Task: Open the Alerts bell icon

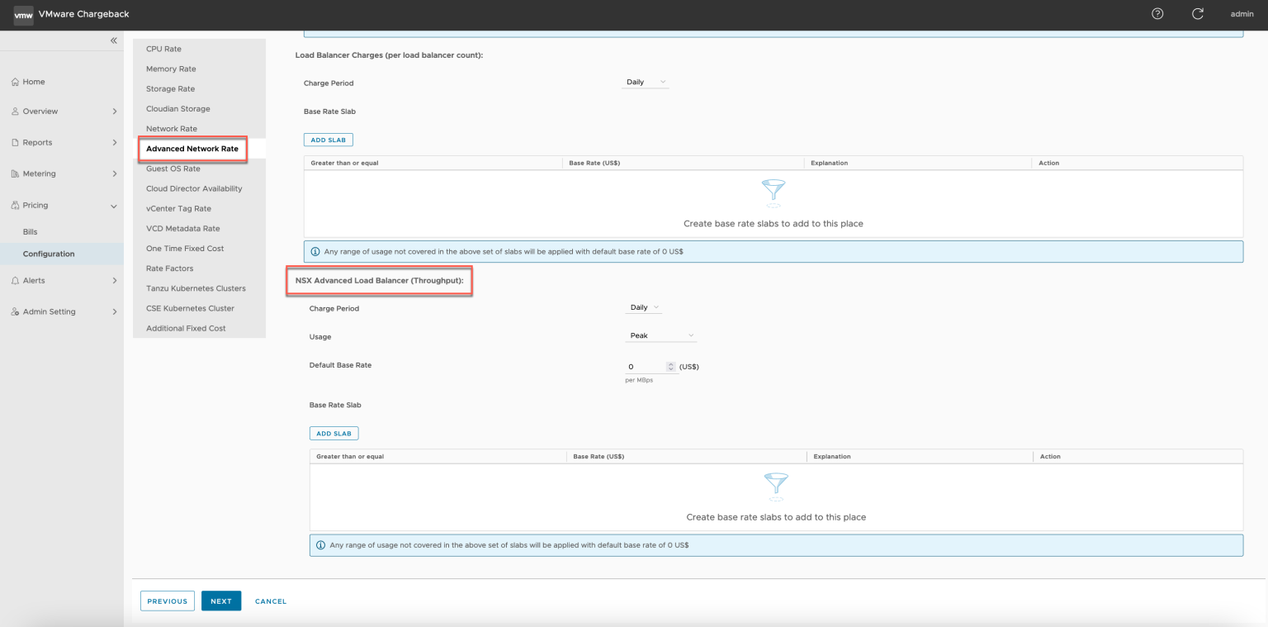Action: pyautogui.click(x=14, y=280)
